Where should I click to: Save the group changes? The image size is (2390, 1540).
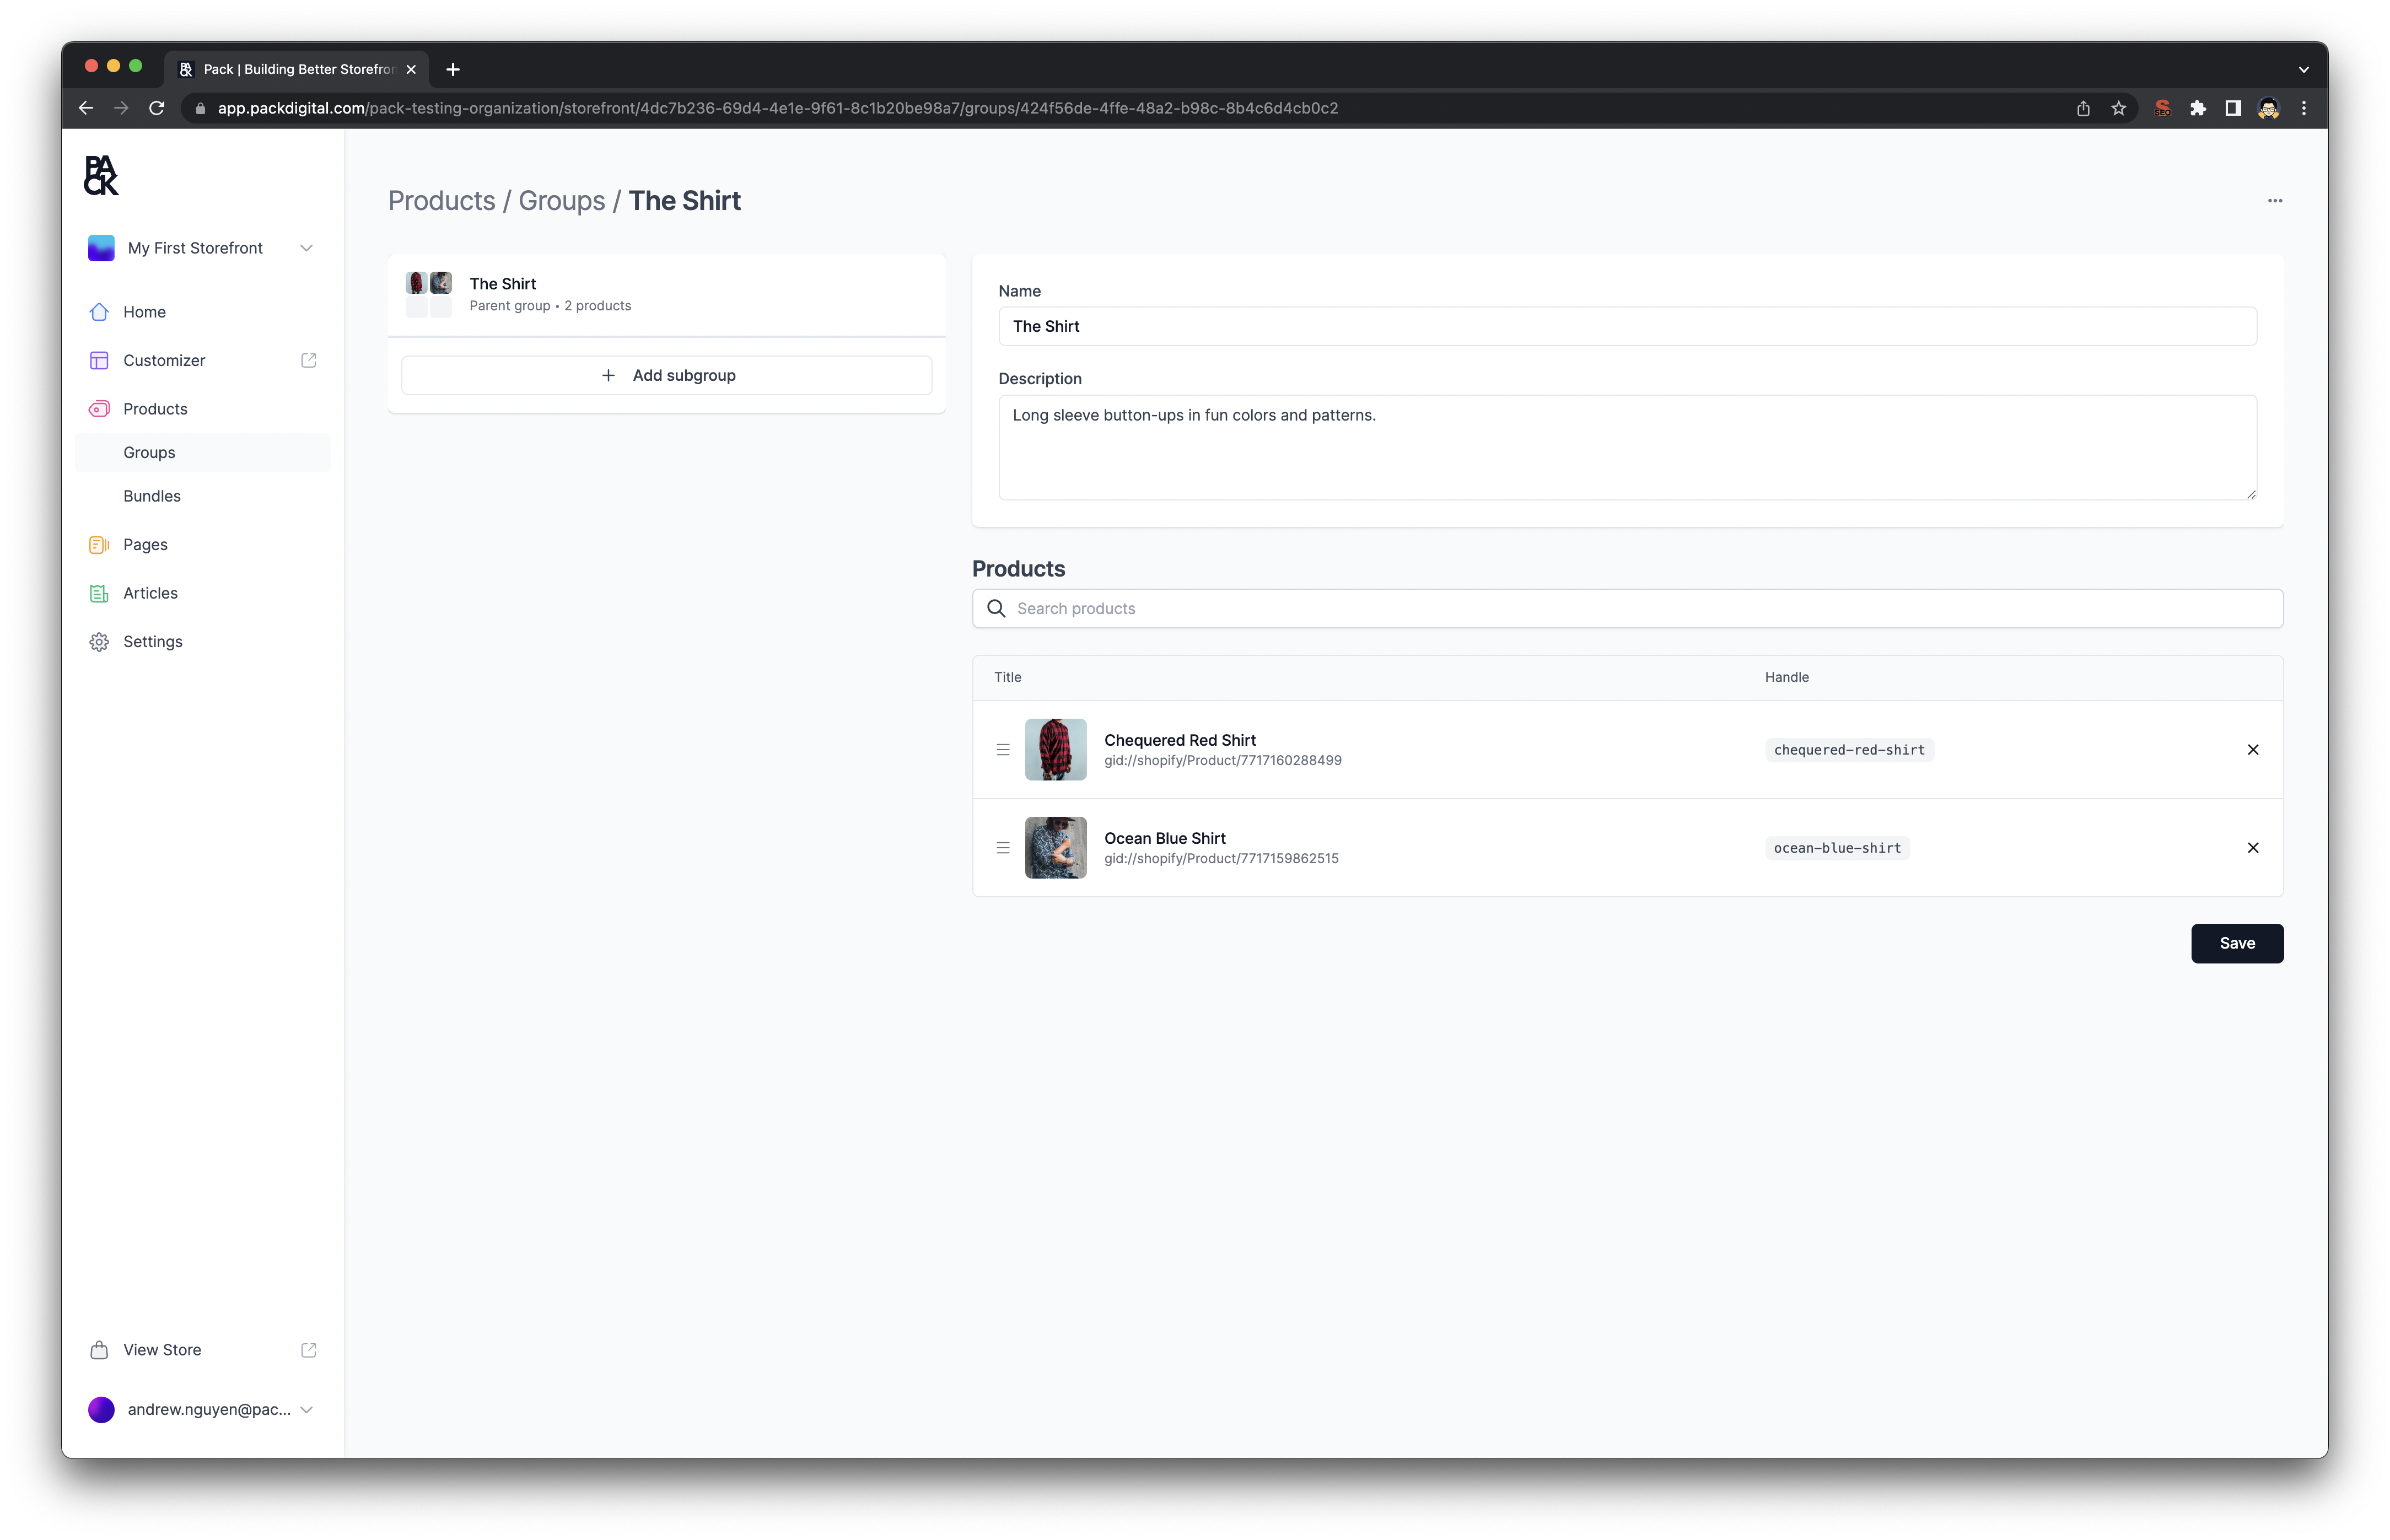click(x=2236, y=943)
